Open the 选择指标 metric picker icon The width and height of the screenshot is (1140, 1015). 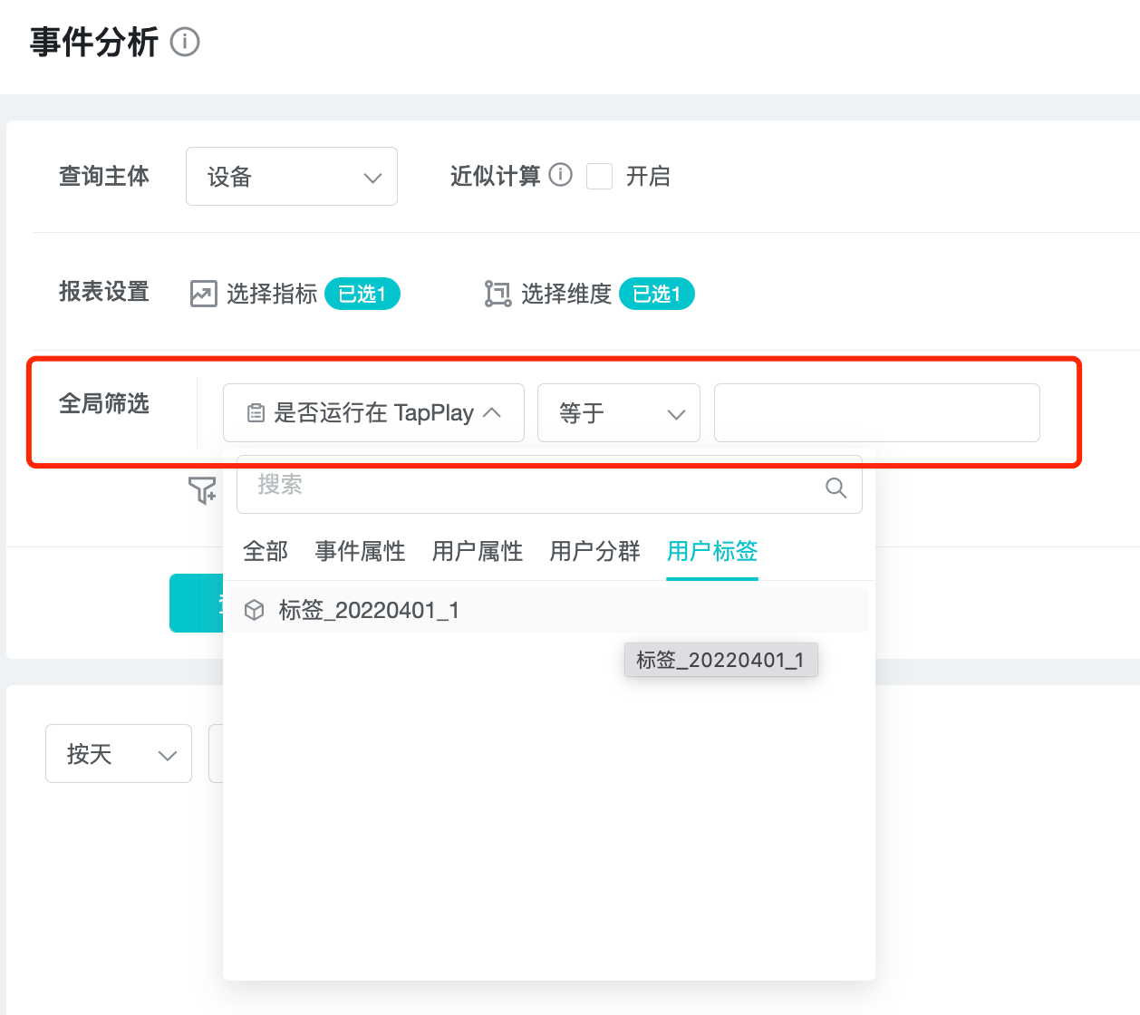(201, 293)
